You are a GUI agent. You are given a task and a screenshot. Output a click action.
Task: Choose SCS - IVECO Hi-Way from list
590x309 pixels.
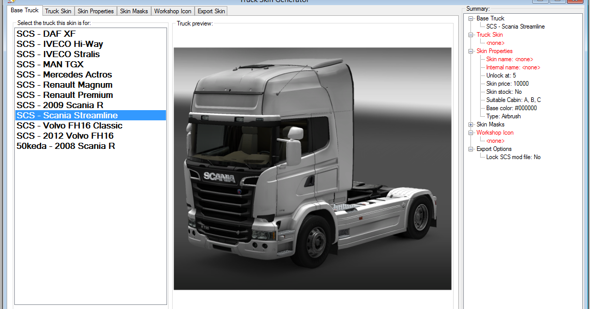[60, 44]
